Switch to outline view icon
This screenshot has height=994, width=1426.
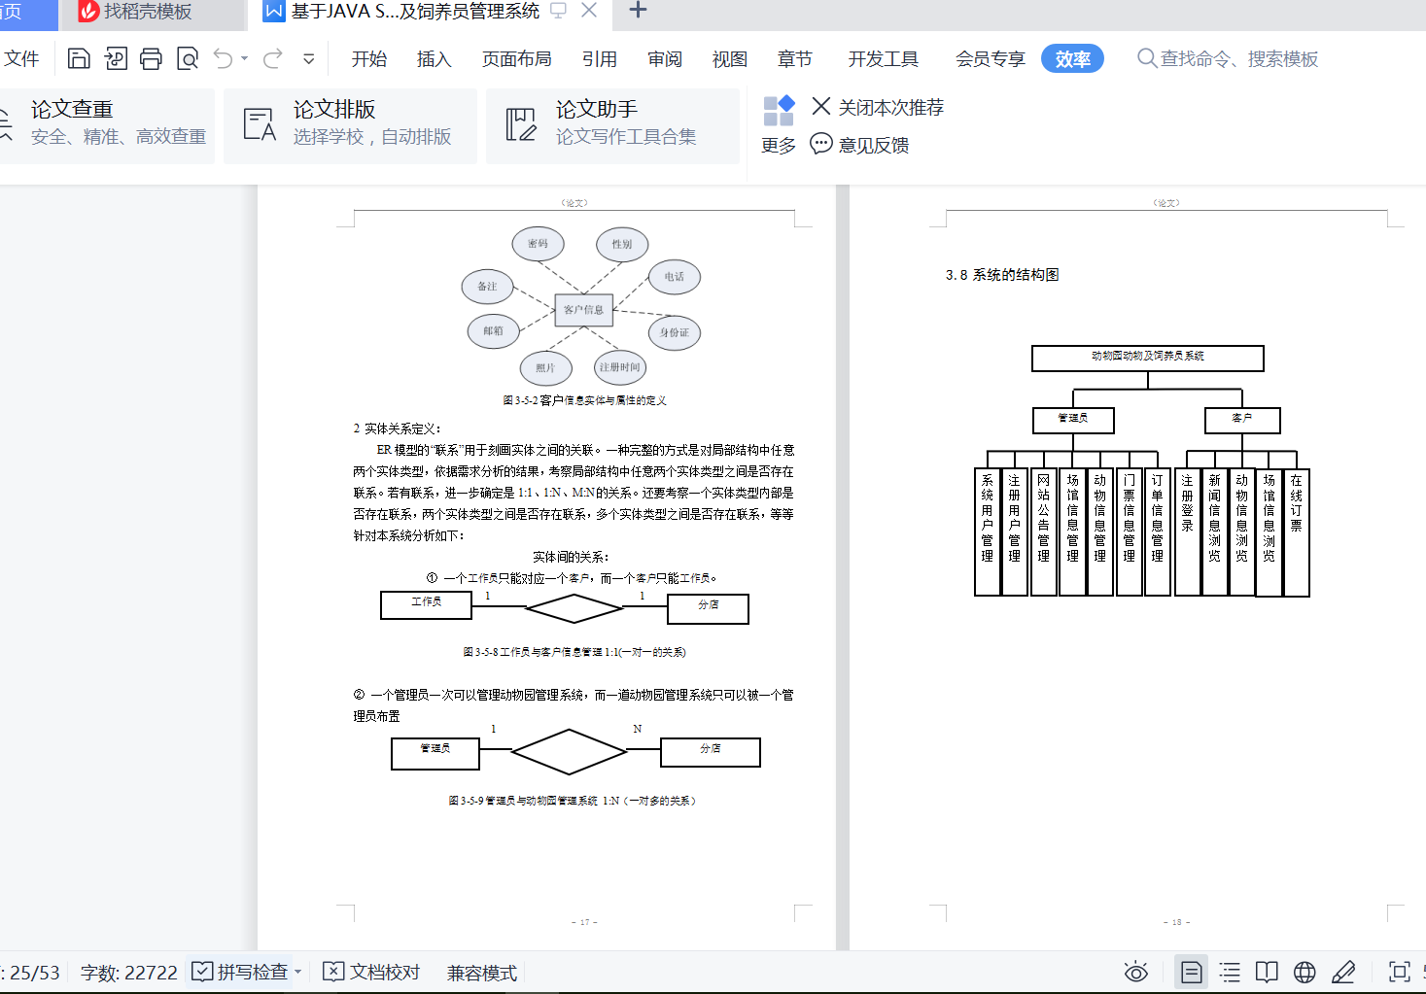click(1230, 972)
